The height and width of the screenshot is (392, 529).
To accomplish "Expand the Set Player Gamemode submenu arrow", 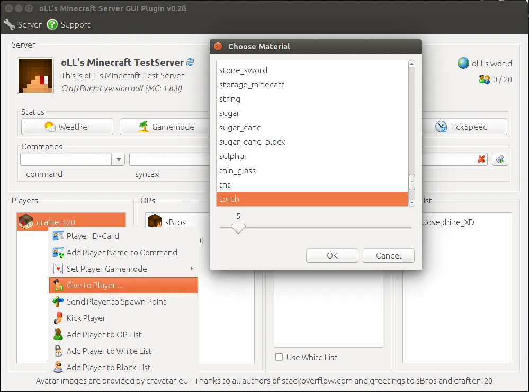I will coord(192,269).
